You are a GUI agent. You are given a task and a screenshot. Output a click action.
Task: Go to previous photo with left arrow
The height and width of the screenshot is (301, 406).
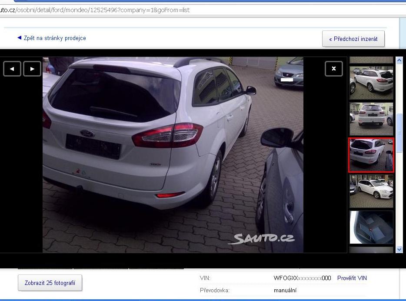[x=12, y=69]
